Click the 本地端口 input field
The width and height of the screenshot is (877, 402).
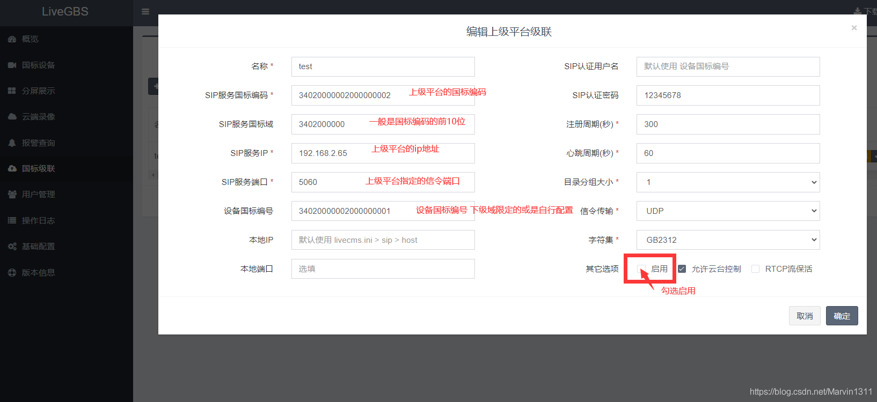383,269
